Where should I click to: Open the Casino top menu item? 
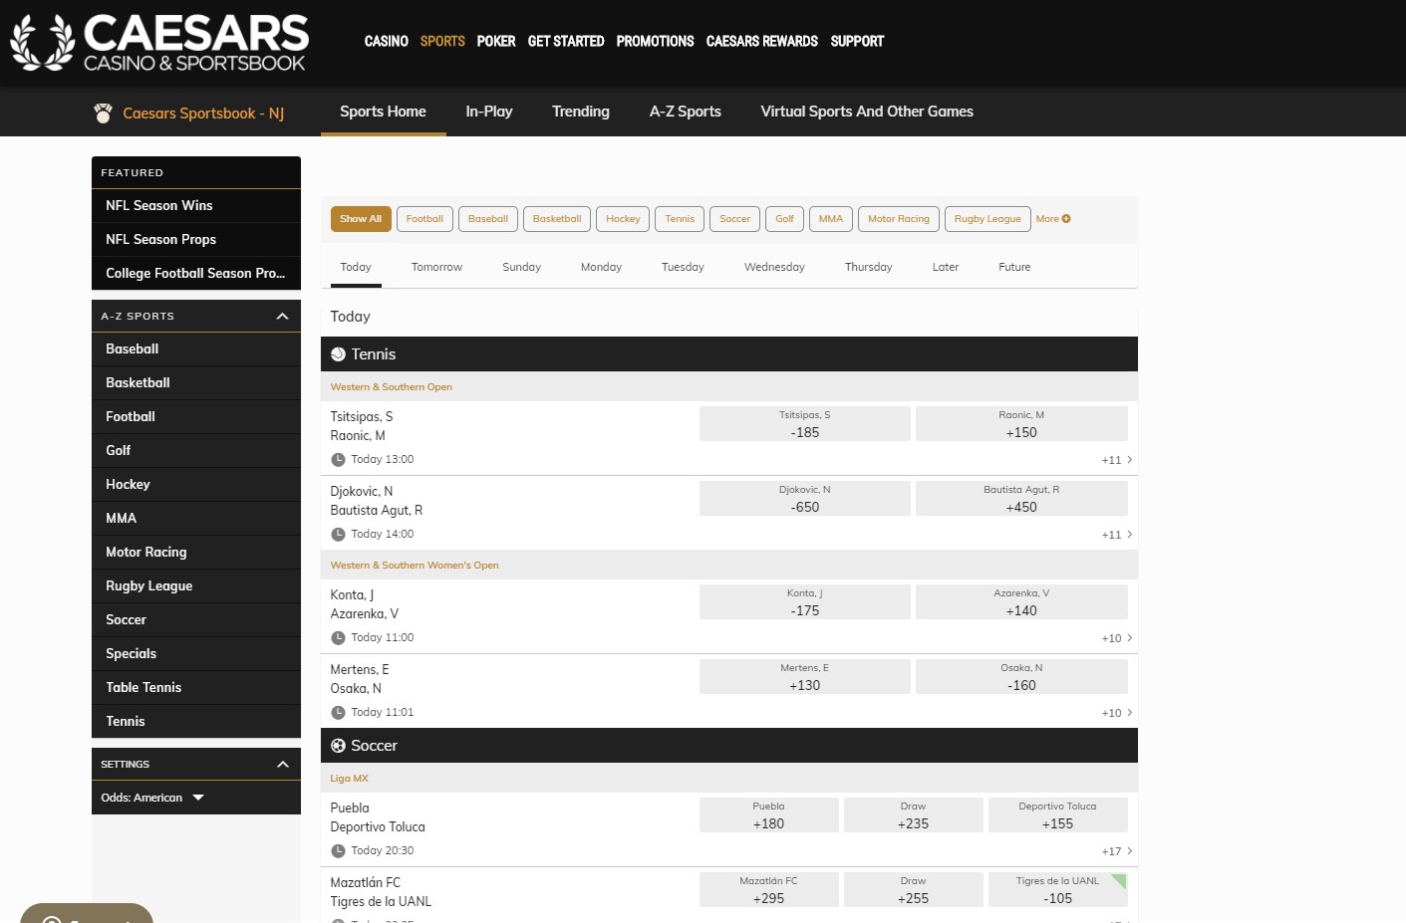(386, 41)
